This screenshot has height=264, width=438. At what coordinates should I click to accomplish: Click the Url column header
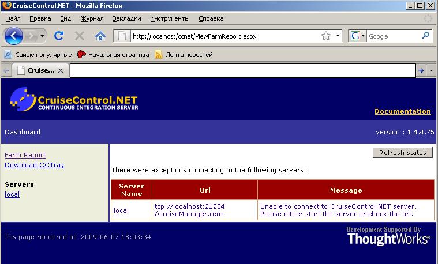tap(205, 190)
